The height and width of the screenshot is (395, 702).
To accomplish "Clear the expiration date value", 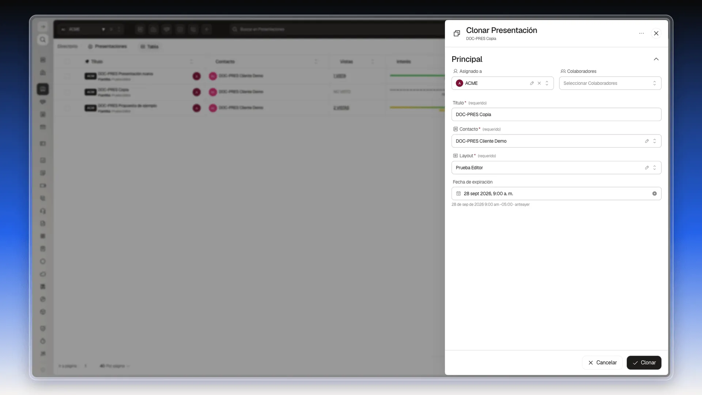I will (654, 193).
